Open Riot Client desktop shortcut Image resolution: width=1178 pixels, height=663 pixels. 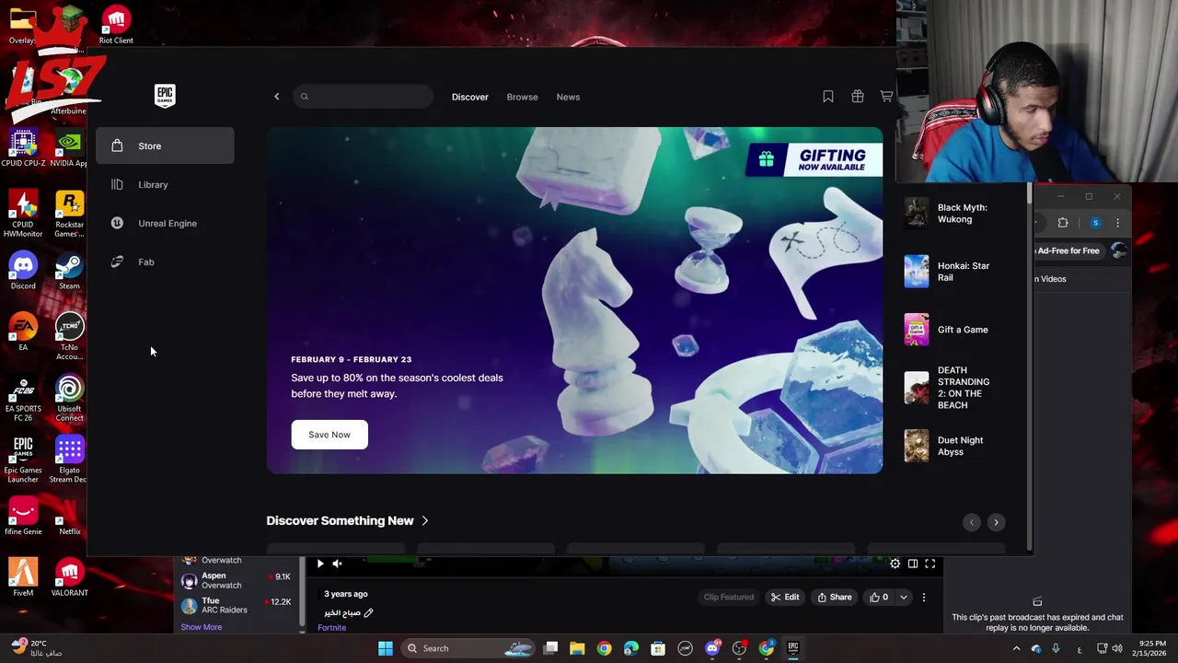pyautogui.click(x=116, y=26)
